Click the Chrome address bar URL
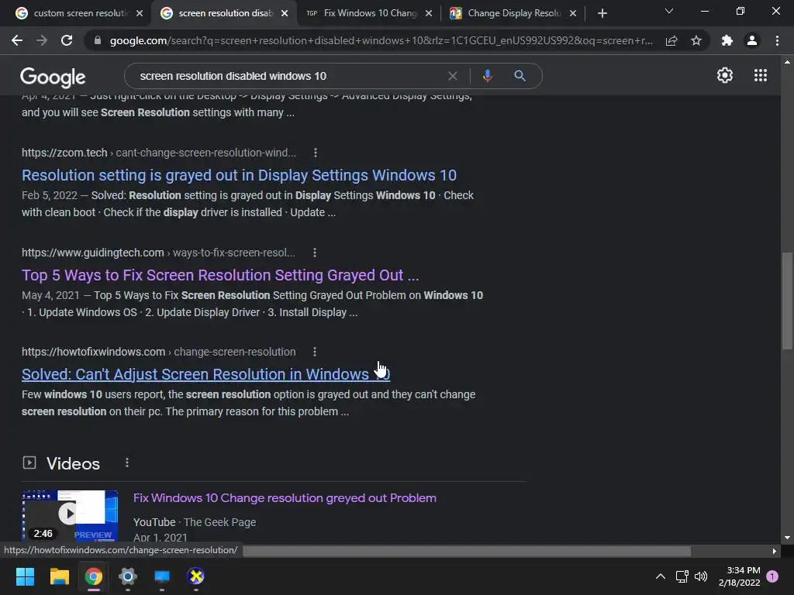This screenshot has height=595, width=794. 381,40
